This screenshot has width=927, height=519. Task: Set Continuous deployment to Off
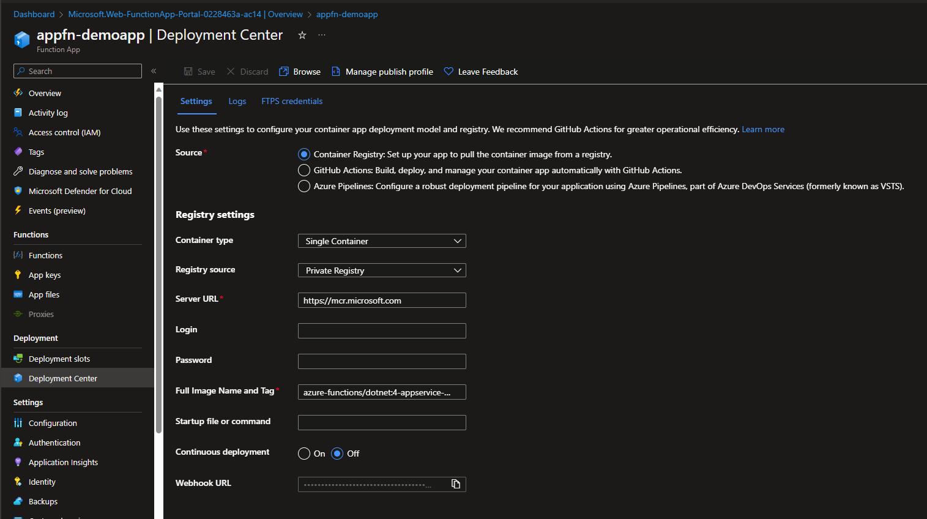[x=337, y=454]
